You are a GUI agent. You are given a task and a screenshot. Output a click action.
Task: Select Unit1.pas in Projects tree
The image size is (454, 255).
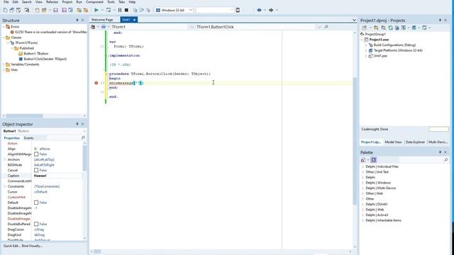point(380,56)
